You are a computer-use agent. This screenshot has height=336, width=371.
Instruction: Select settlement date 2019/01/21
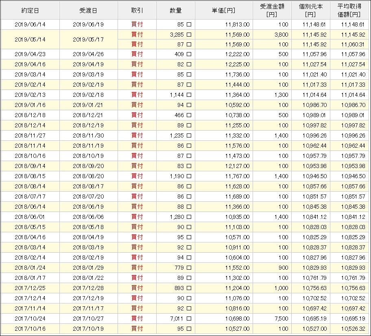click(88, 105)
